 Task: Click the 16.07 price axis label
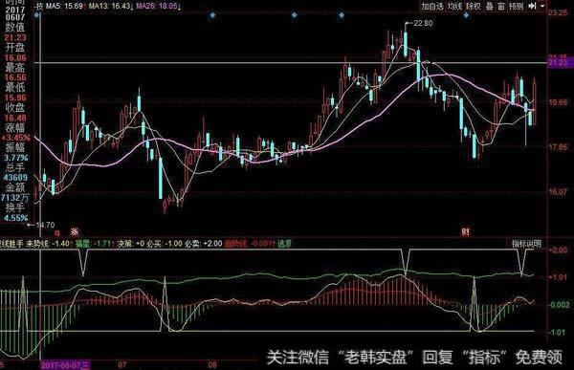pos(558,192)
